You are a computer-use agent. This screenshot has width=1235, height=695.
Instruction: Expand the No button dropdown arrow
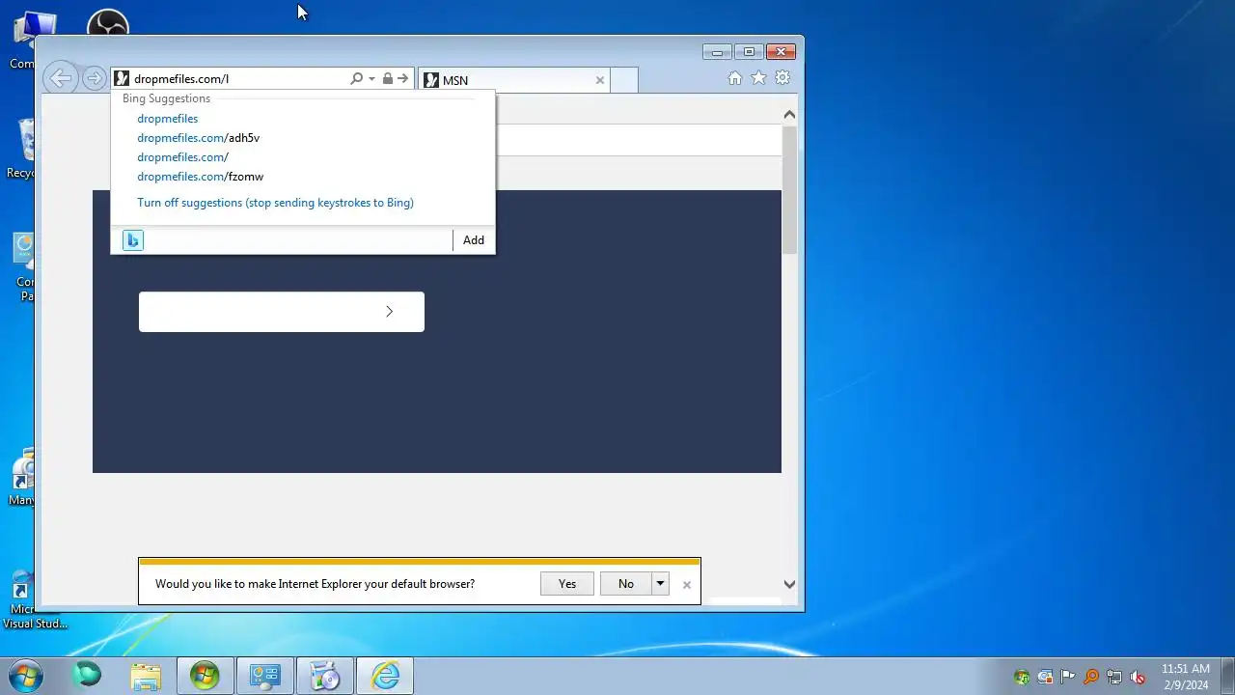point(660,584)
